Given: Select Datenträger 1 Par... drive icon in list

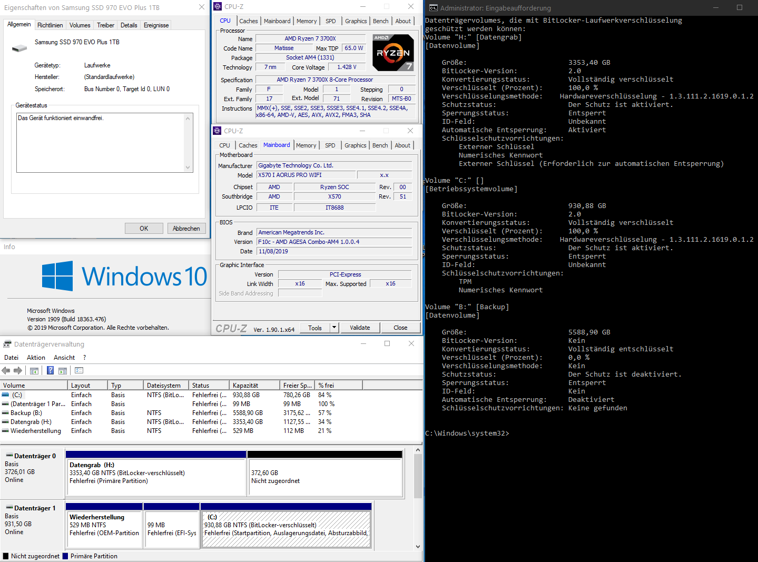Looking at the screenshot, I should (x=5, y=404).
